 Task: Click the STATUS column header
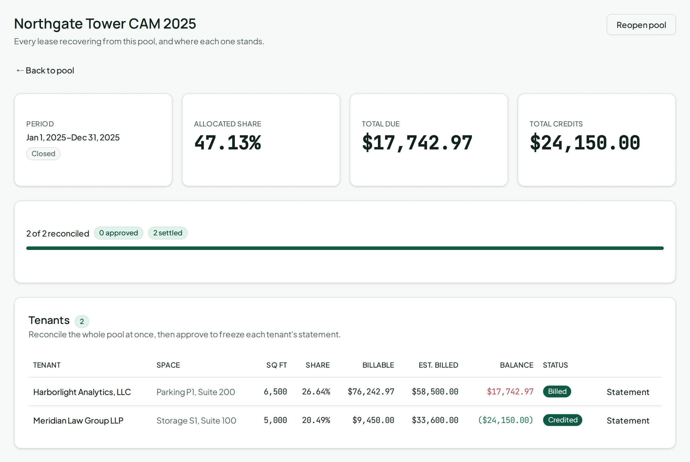point(555,365)
